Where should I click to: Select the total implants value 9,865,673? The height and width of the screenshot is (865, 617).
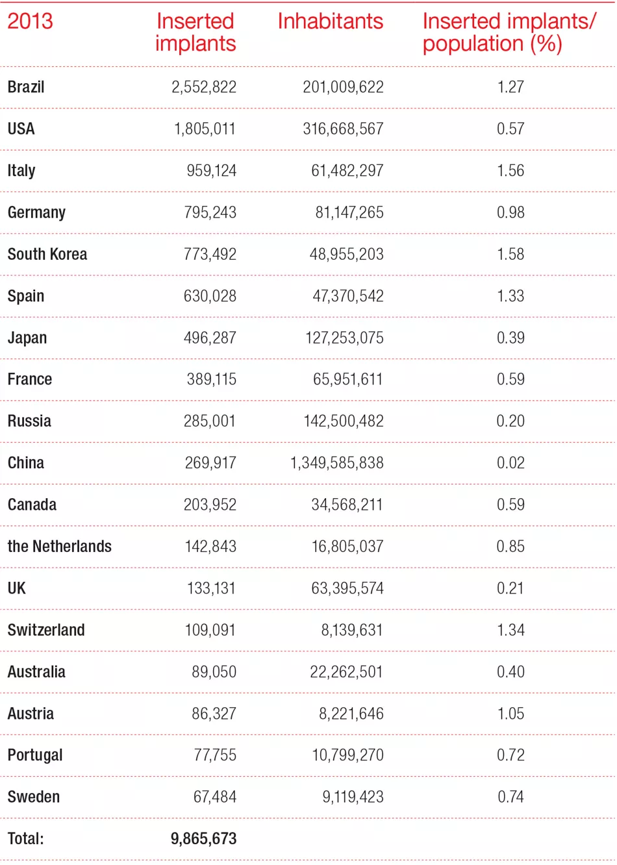(203, 838)
